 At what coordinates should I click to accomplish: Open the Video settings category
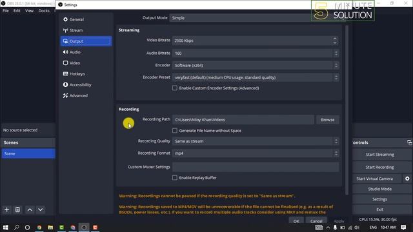click(x=86, y=63)
